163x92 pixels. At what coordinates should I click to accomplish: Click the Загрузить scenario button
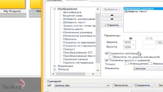click(x=122, y=85)
